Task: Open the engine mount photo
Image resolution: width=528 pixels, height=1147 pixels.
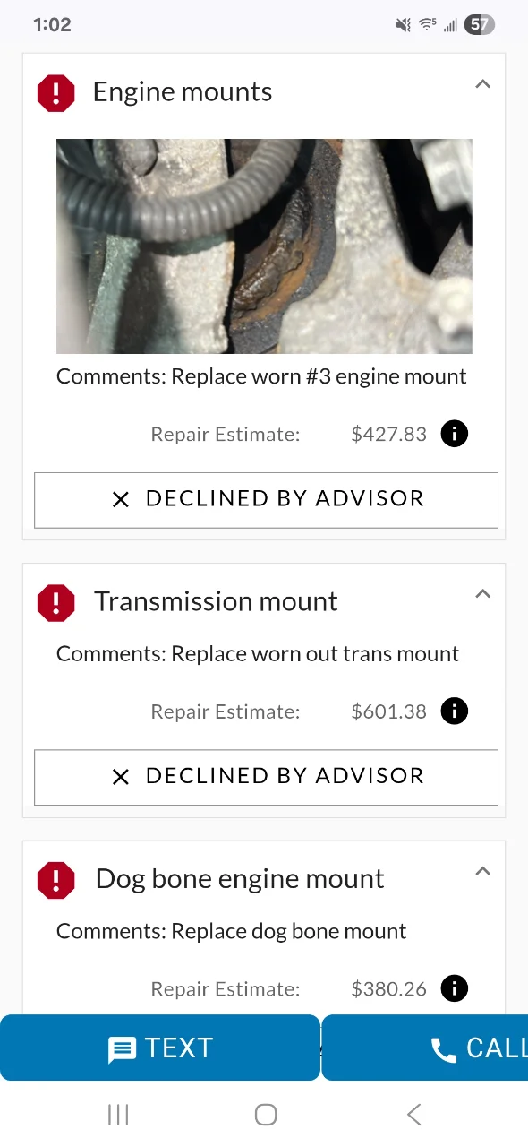Action: (x=264, y=246)
